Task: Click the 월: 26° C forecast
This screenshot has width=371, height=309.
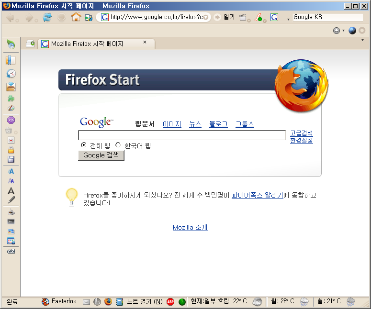Action: (282, 301)
